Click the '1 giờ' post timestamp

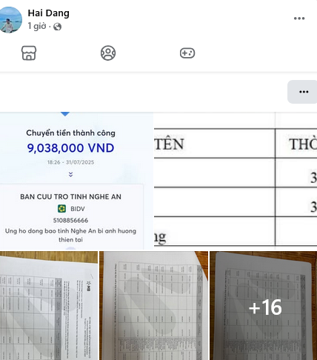[37, 26]
